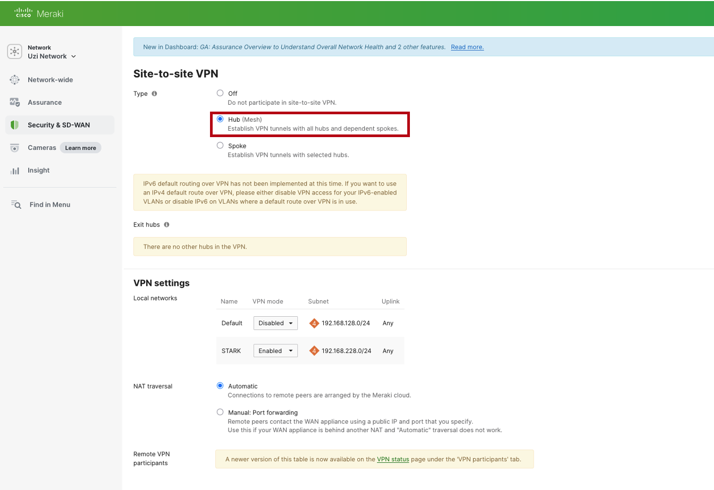Open the Network-wide menu

tap(51, 80)
